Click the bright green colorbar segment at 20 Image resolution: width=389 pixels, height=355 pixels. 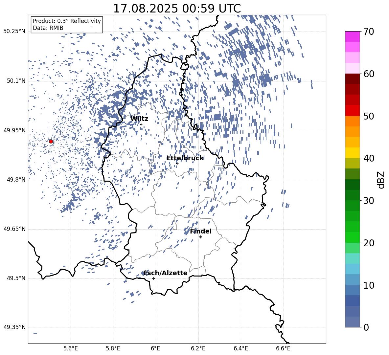[x=352, y=237]
